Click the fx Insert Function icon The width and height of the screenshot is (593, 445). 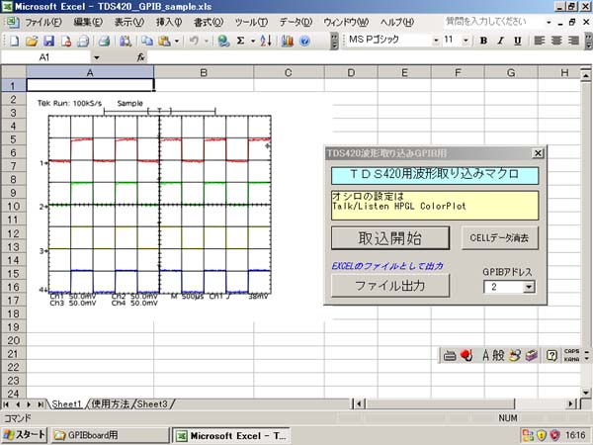click(x=140, y=57)
